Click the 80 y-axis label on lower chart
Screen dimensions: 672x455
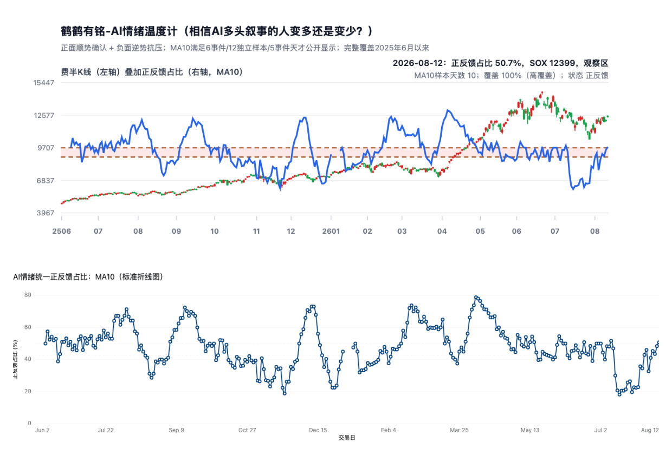(28, 295)
